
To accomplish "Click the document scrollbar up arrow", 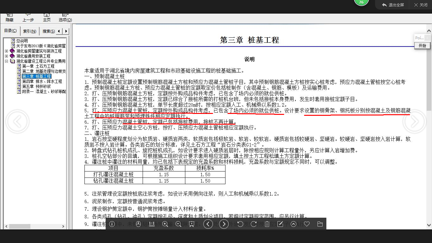I will [429, 31].
